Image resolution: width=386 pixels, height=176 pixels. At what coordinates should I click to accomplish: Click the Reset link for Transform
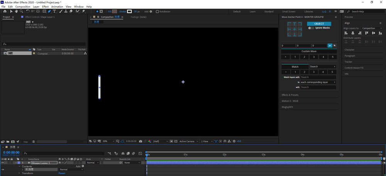tap(62, 173)
